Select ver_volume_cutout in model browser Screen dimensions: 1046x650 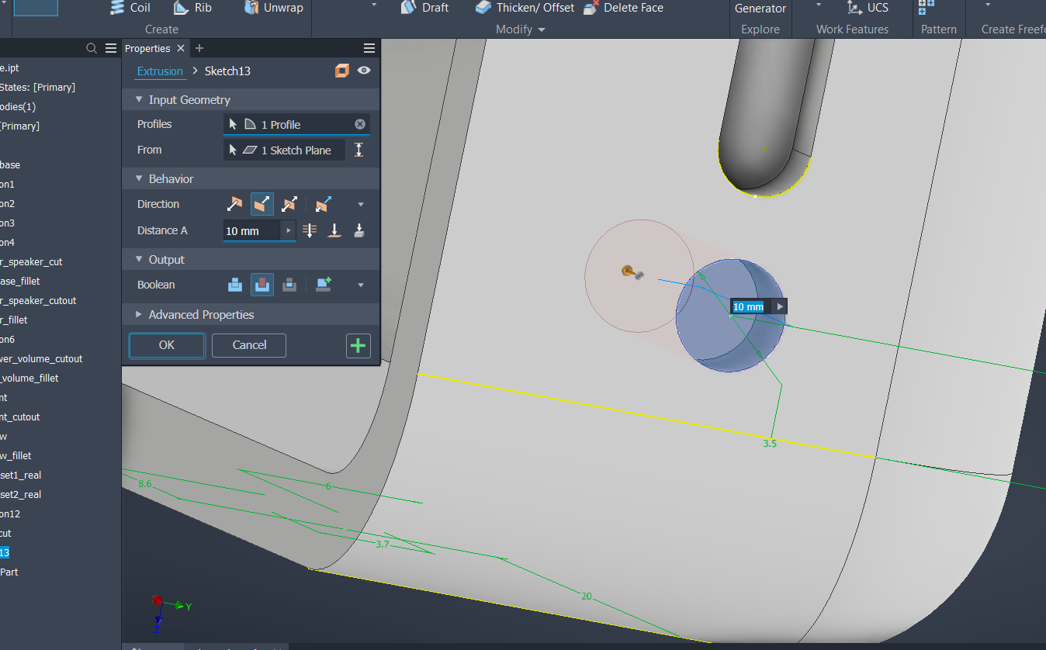41,358
